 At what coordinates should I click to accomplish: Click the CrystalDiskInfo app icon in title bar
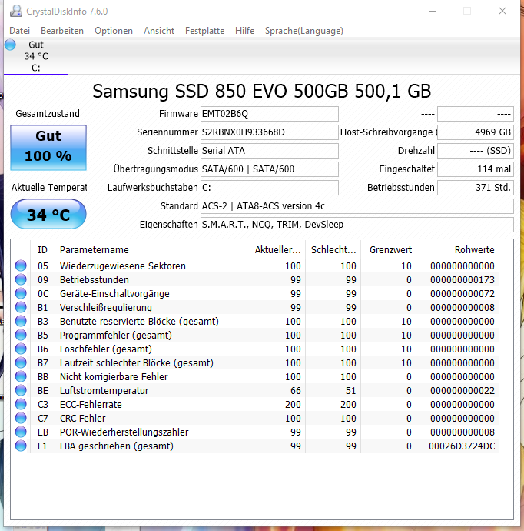pyautogui.click(x=16, y=12)
